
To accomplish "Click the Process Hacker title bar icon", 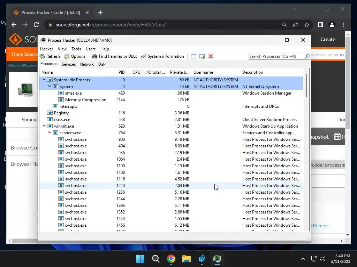I will (x=43, y=40).
